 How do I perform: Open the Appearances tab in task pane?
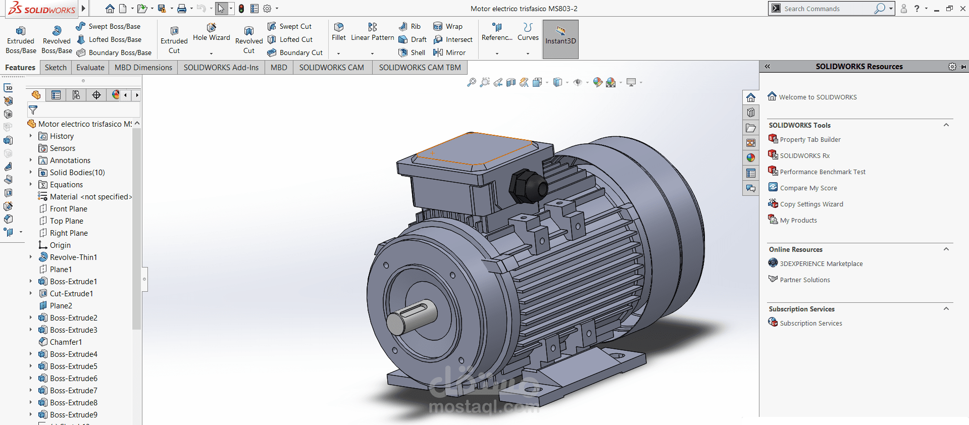751,158
